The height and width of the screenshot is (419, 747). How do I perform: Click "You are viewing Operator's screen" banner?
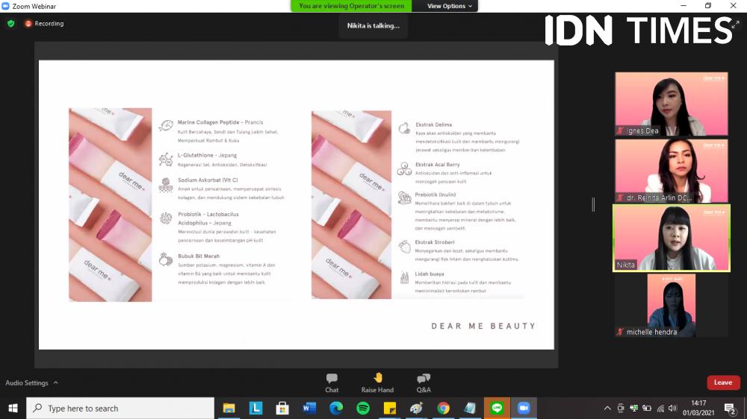(352, 6)
